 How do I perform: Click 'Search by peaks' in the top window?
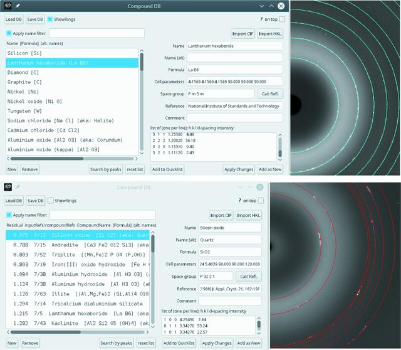pyautogui.click(x=106, y=169)
